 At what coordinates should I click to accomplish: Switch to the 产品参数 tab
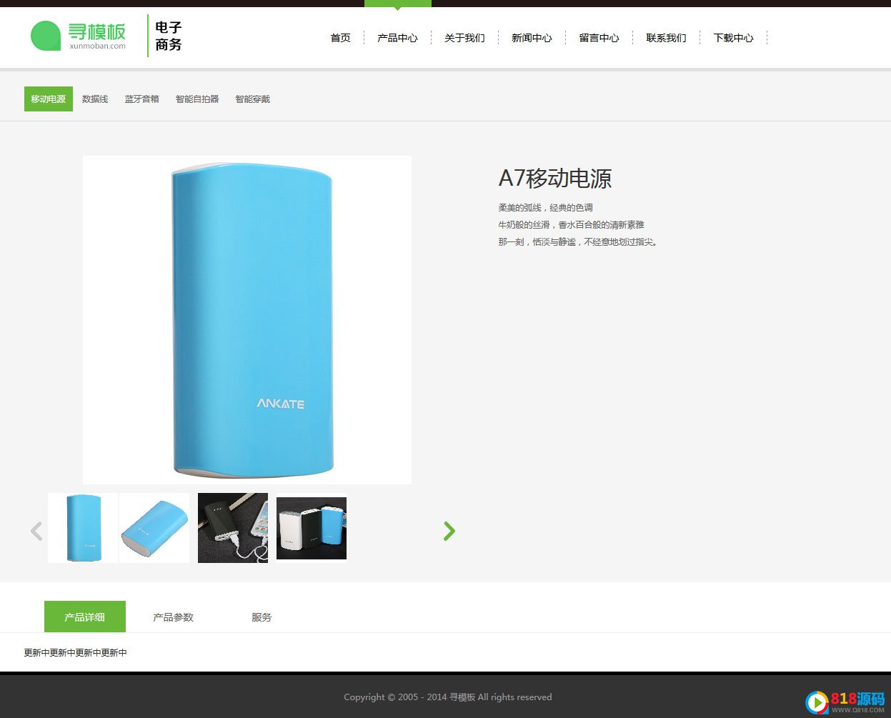pos(174,617)
